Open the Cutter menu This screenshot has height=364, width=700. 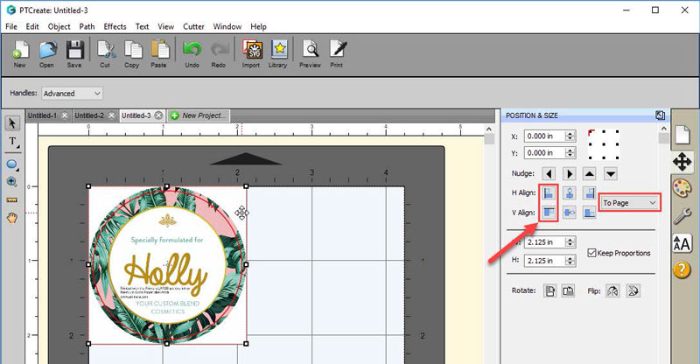coord(193,26)
